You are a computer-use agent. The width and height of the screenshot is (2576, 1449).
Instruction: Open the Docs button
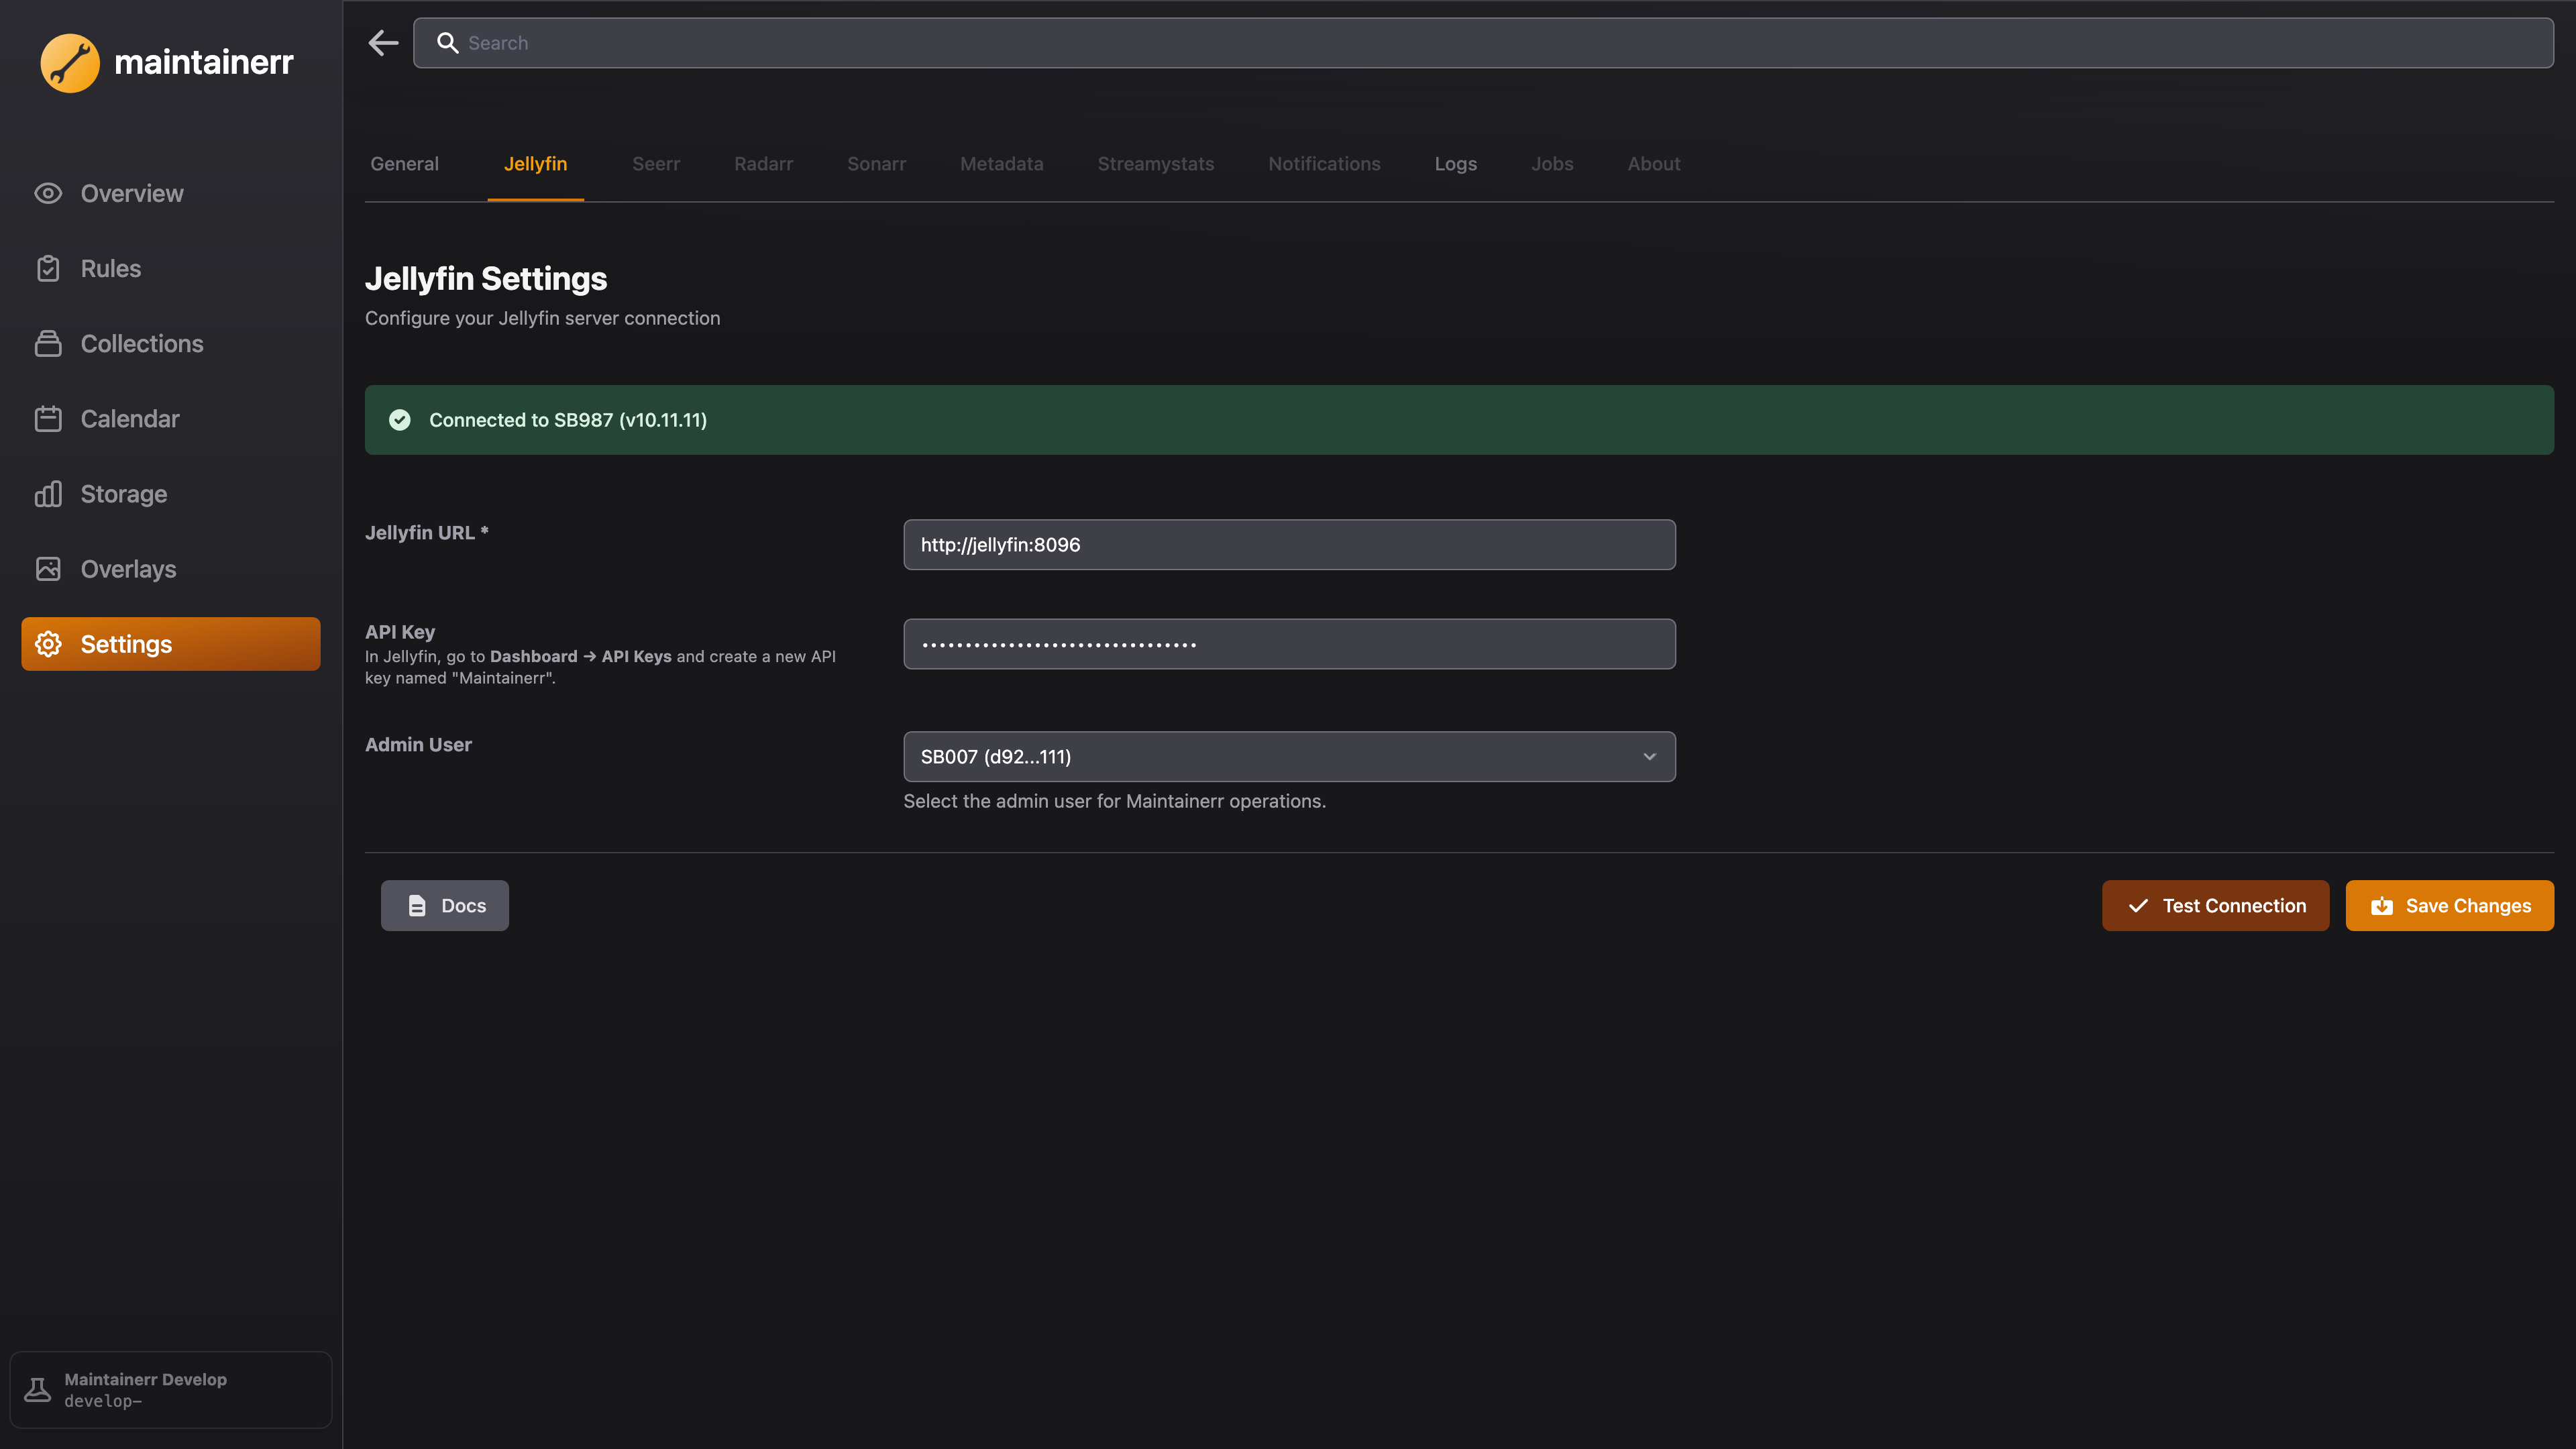445,905
